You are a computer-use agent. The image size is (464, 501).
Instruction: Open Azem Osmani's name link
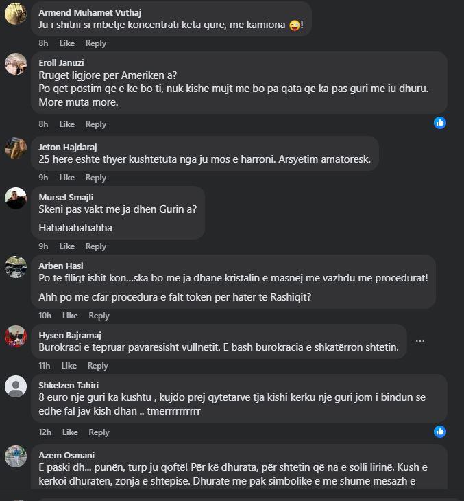click(x=66, y=455)
